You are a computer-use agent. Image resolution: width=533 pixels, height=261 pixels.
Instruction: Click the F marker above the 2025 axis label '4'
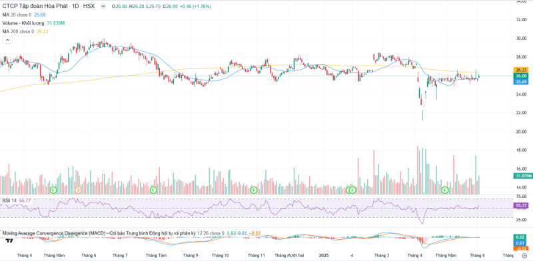pos(352,190)
